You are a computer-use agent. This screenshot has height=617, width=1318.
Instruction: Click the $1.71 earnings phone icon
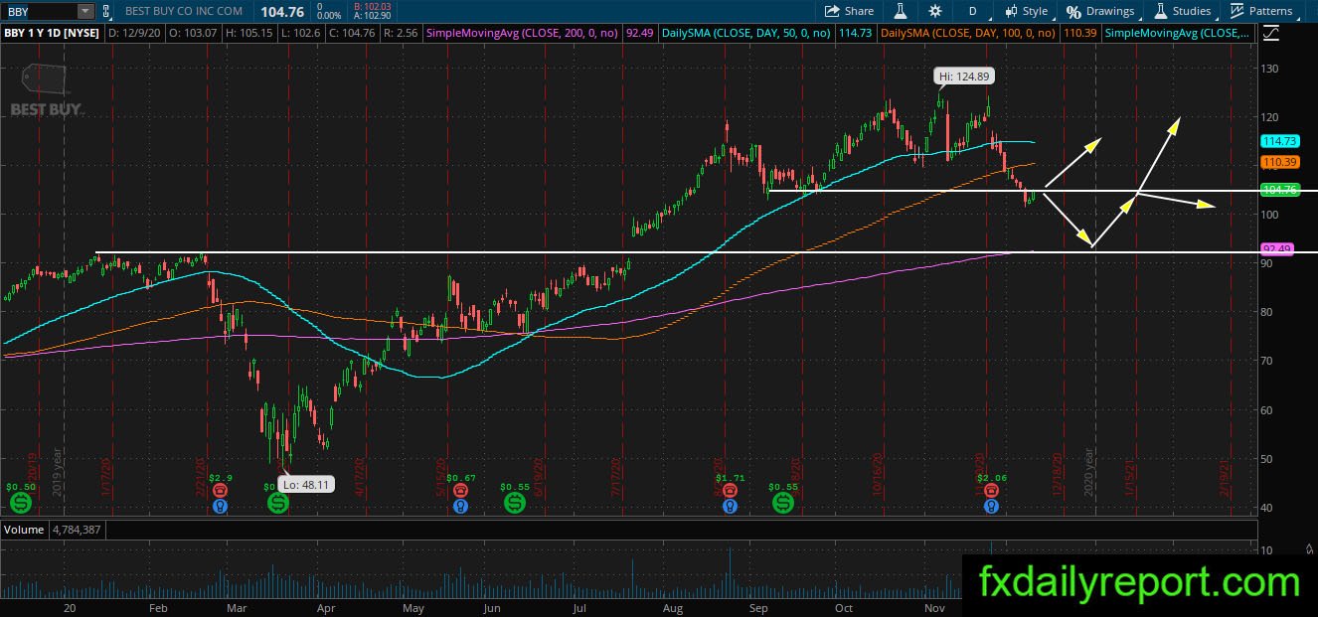(x=730, y=491)
